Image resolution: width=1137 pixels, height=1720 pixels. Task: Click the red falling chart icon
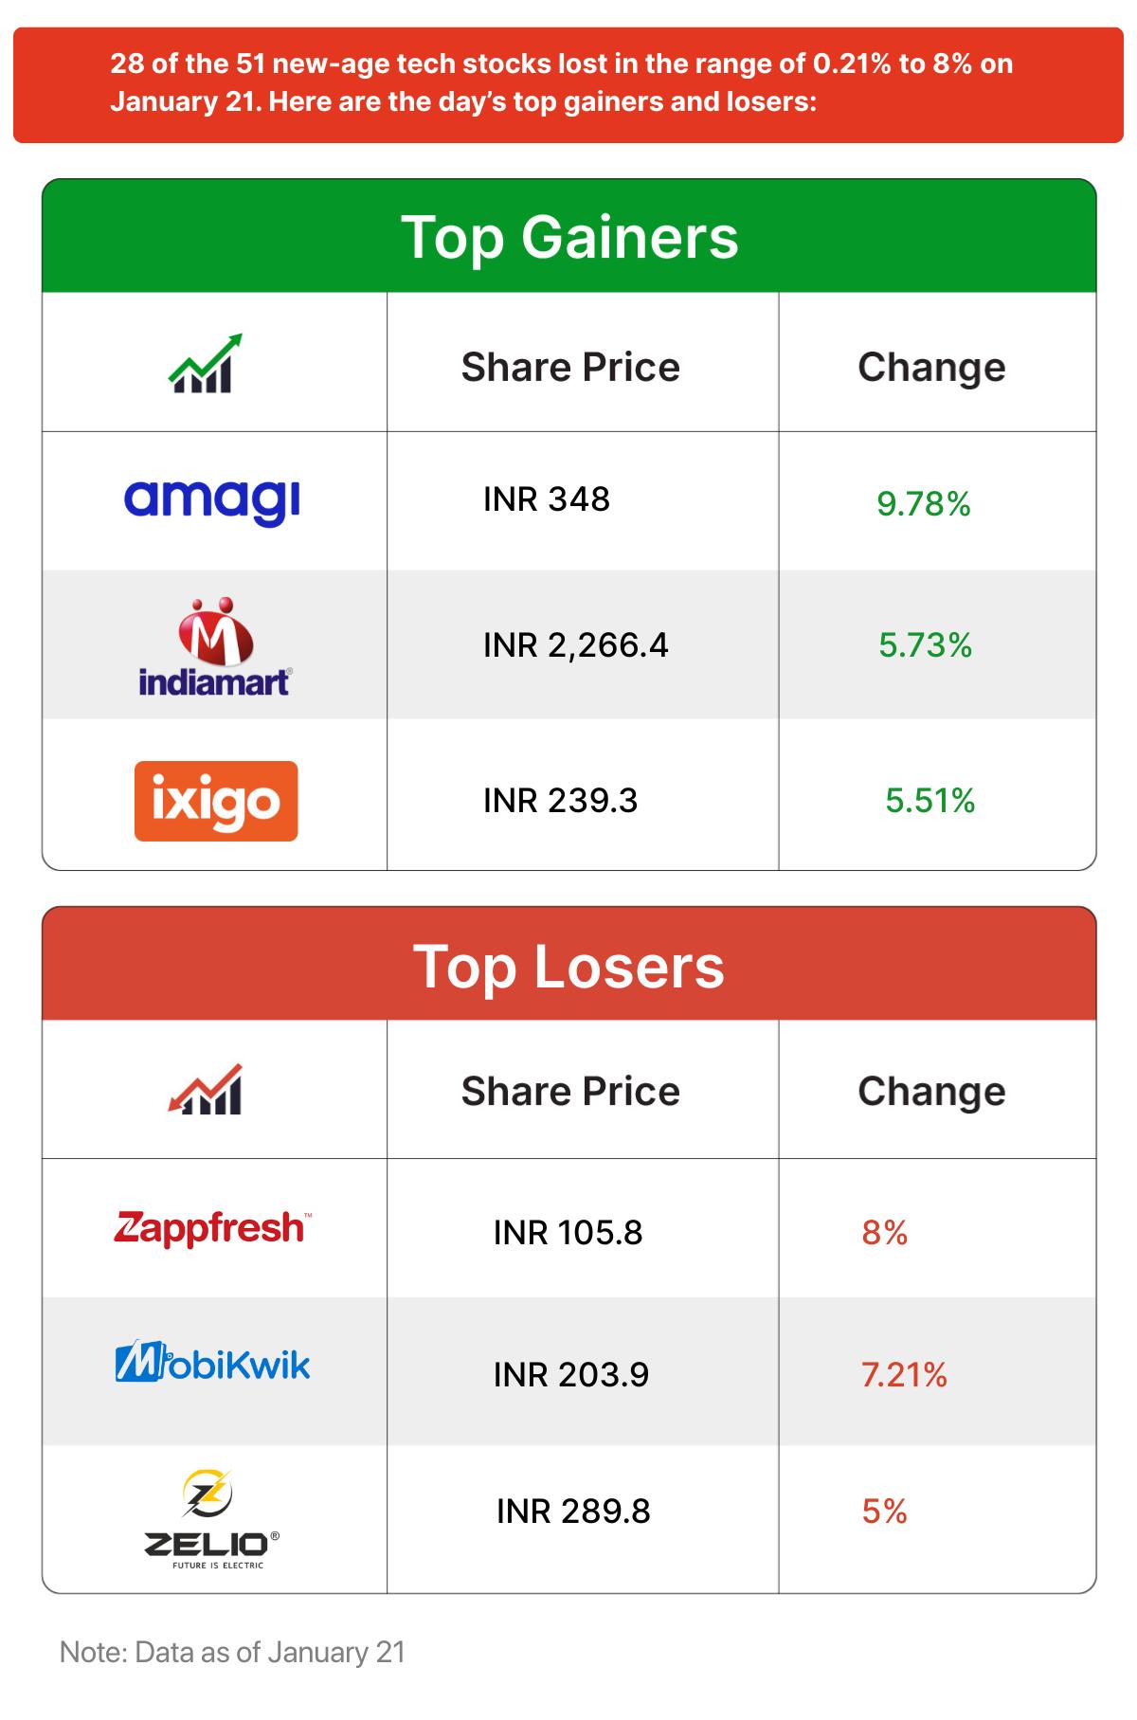206,1089
